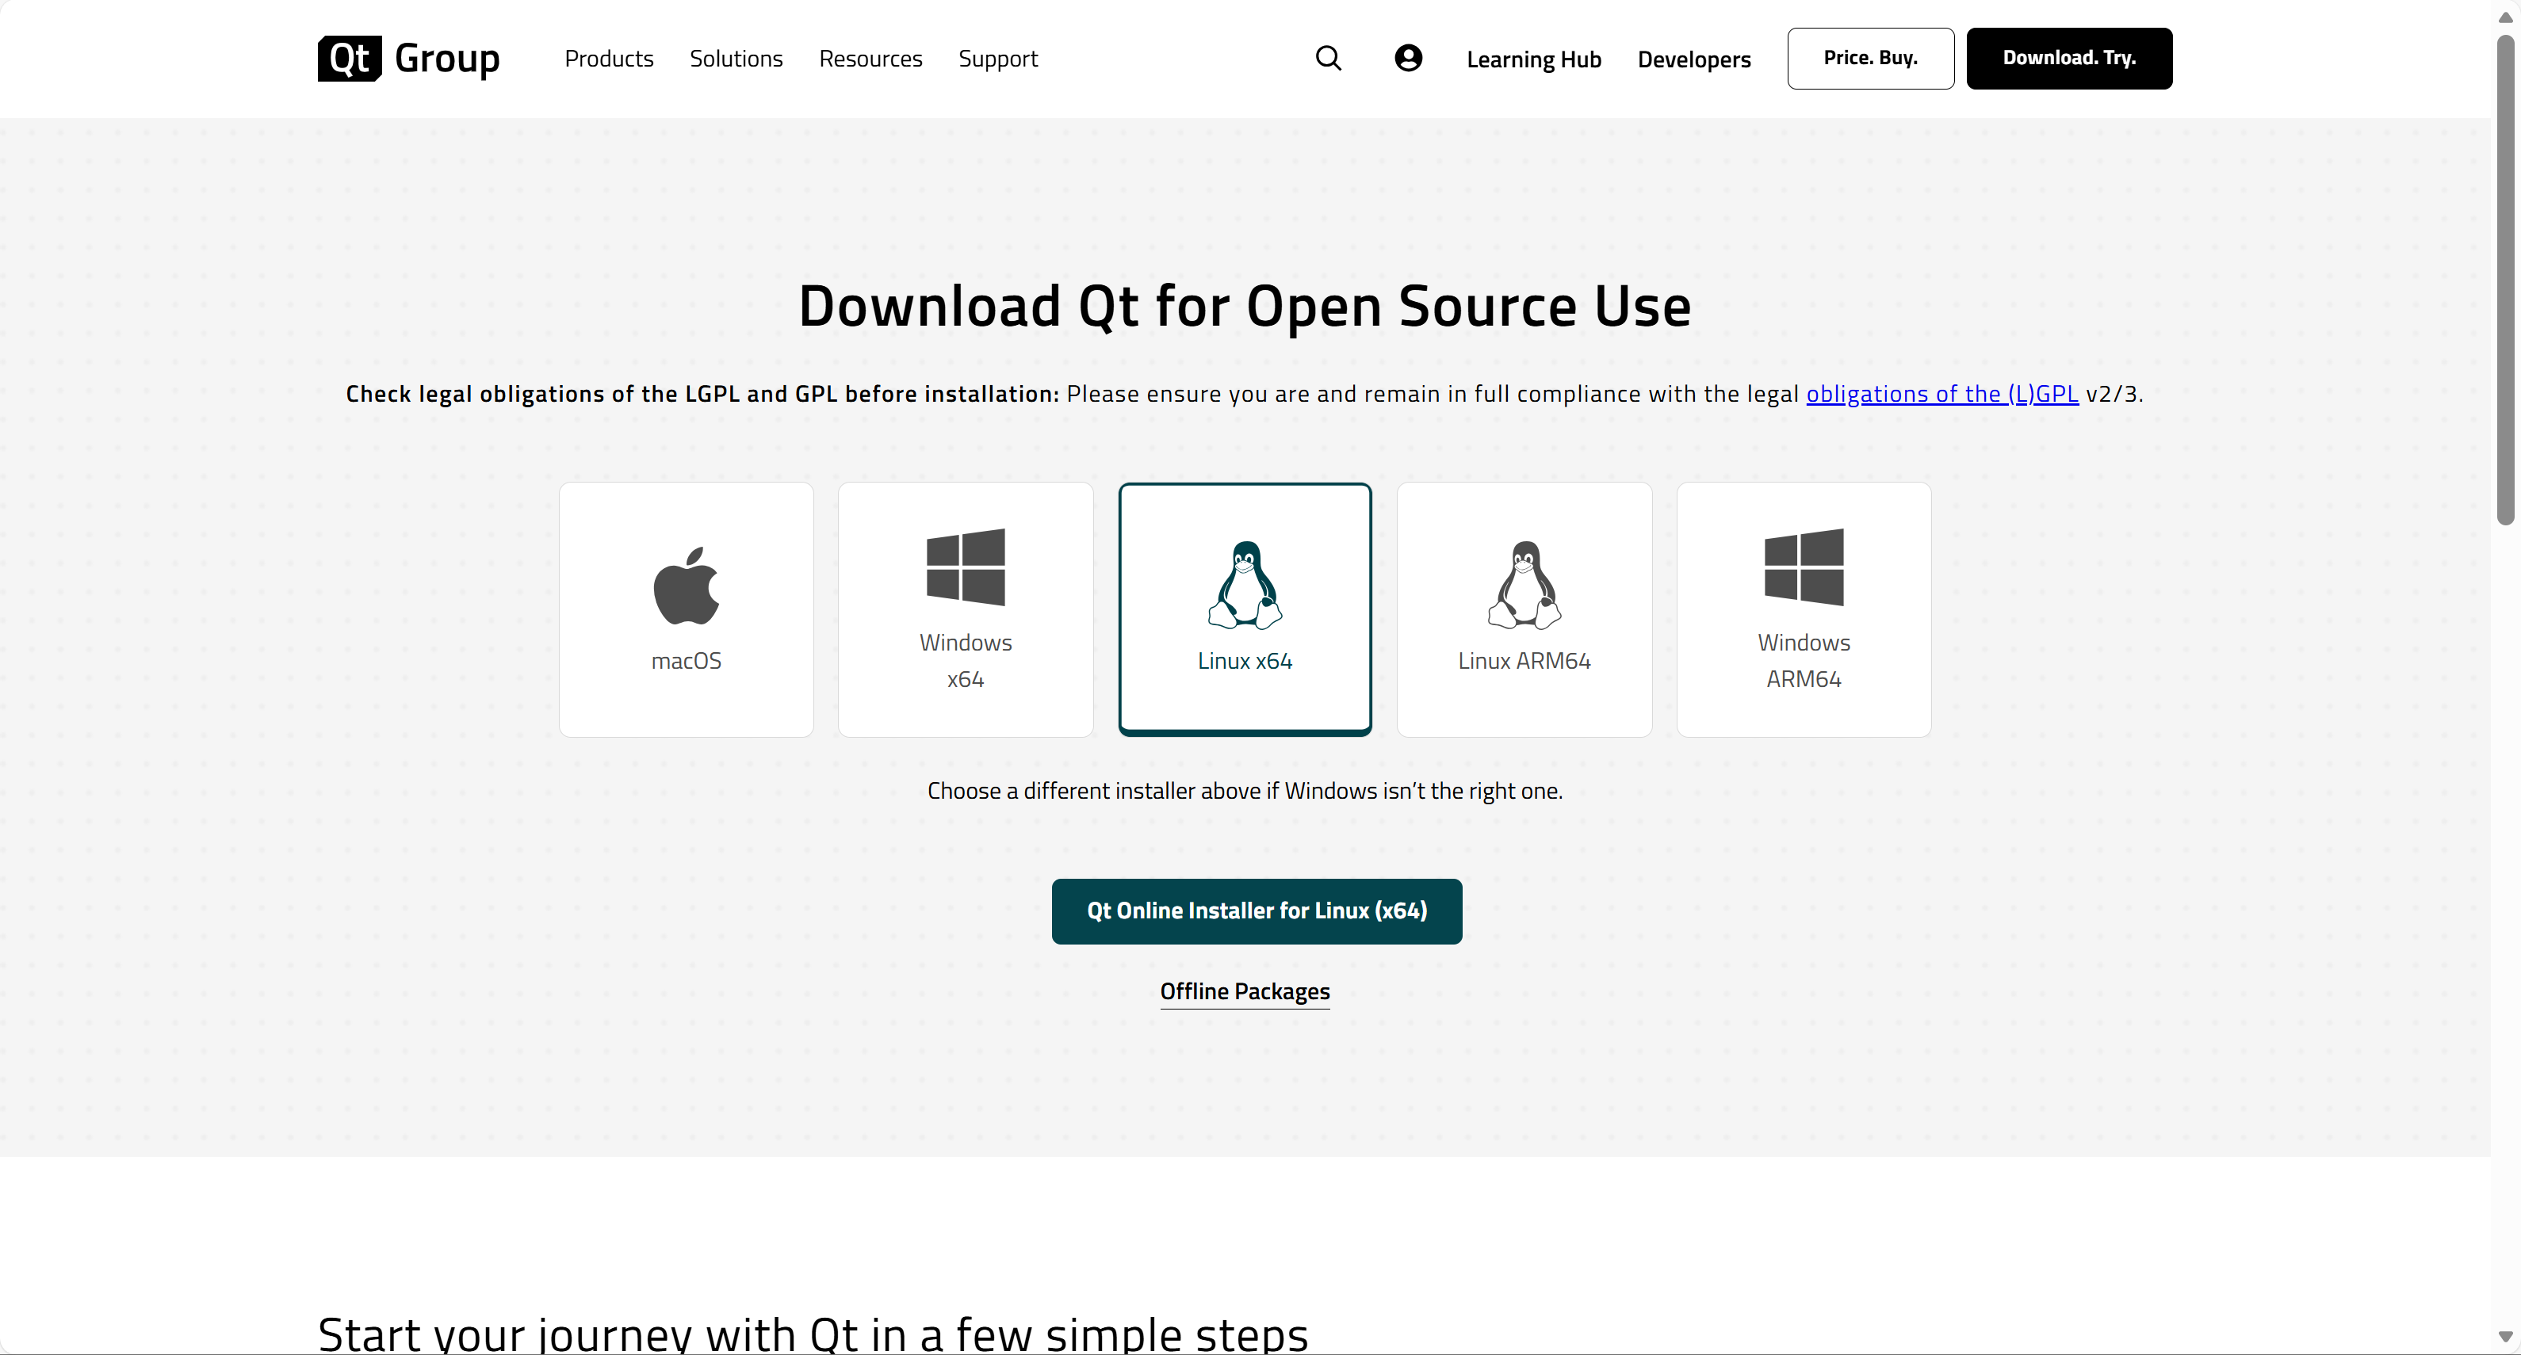Expand the Resources navigation menu
The image size is (2521, 1355).
870,59
